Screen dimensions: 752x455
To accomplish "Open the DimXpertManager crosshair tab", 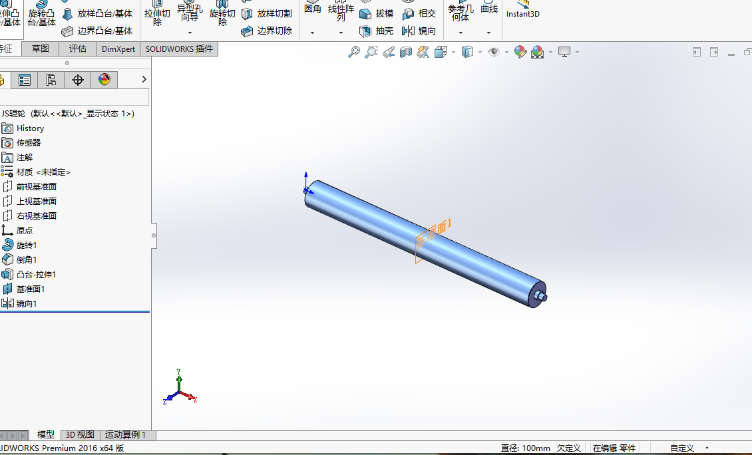I will [78, 80].
